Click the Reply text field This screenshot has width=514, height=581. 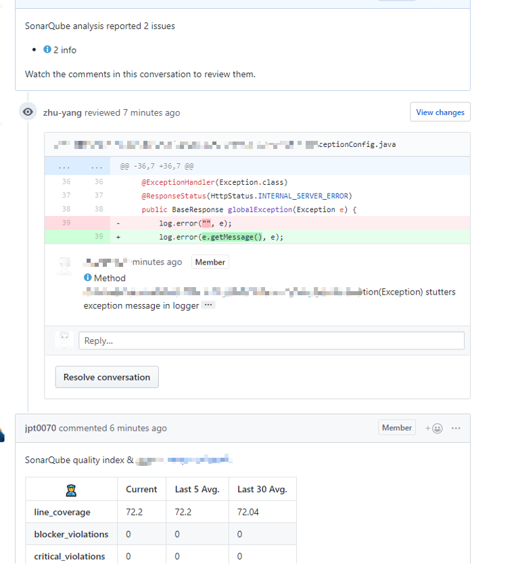271,340
